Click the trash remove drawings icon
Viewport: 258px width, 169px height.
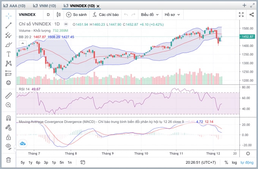(x=9, y=160)
